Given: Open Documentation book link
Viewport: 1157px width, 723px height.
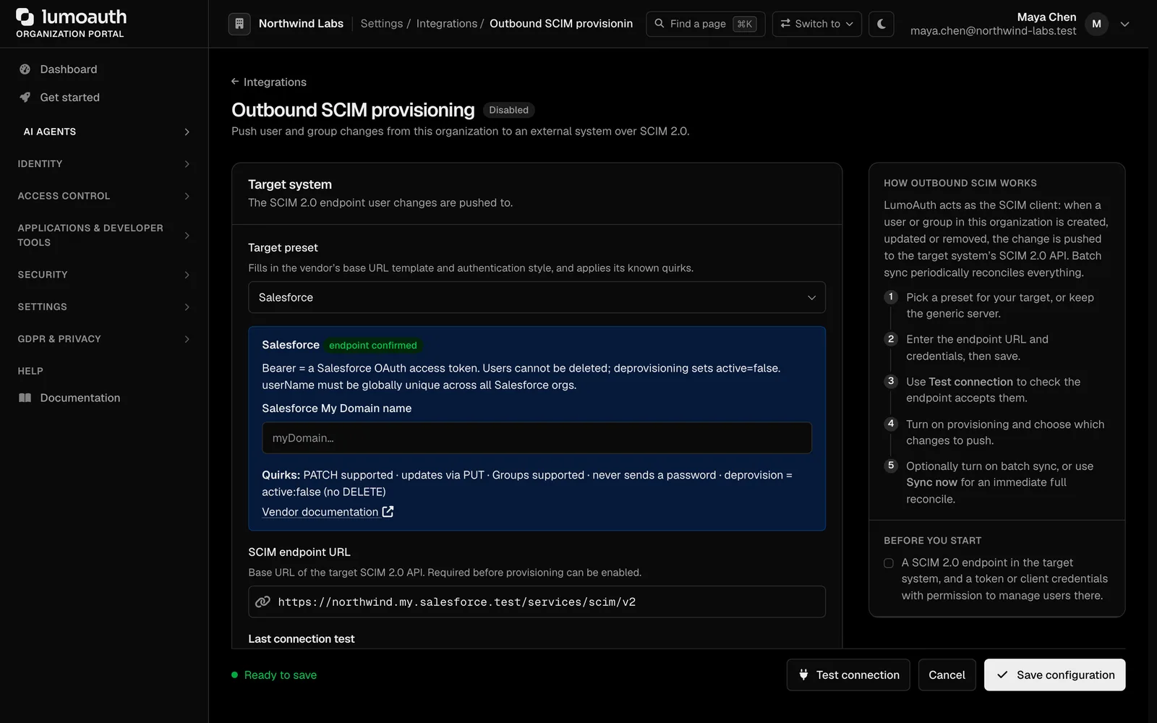Looking at the screenshot, I should point(80,398).
